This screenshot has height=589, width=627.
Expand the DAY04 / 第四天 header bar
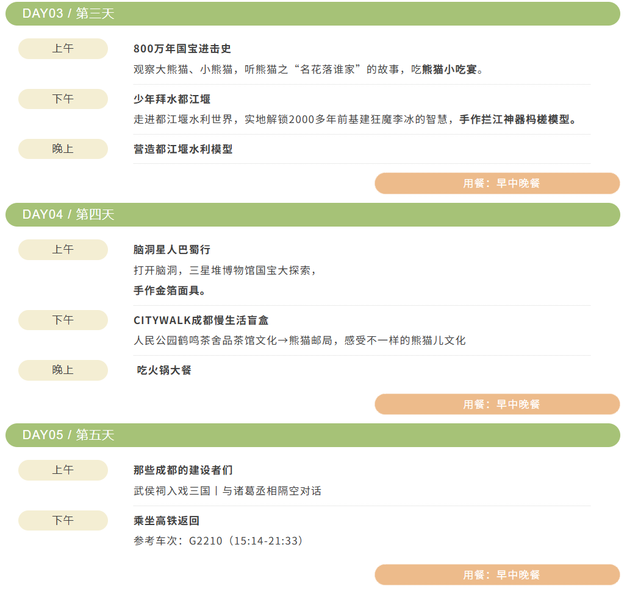point(312,215)
